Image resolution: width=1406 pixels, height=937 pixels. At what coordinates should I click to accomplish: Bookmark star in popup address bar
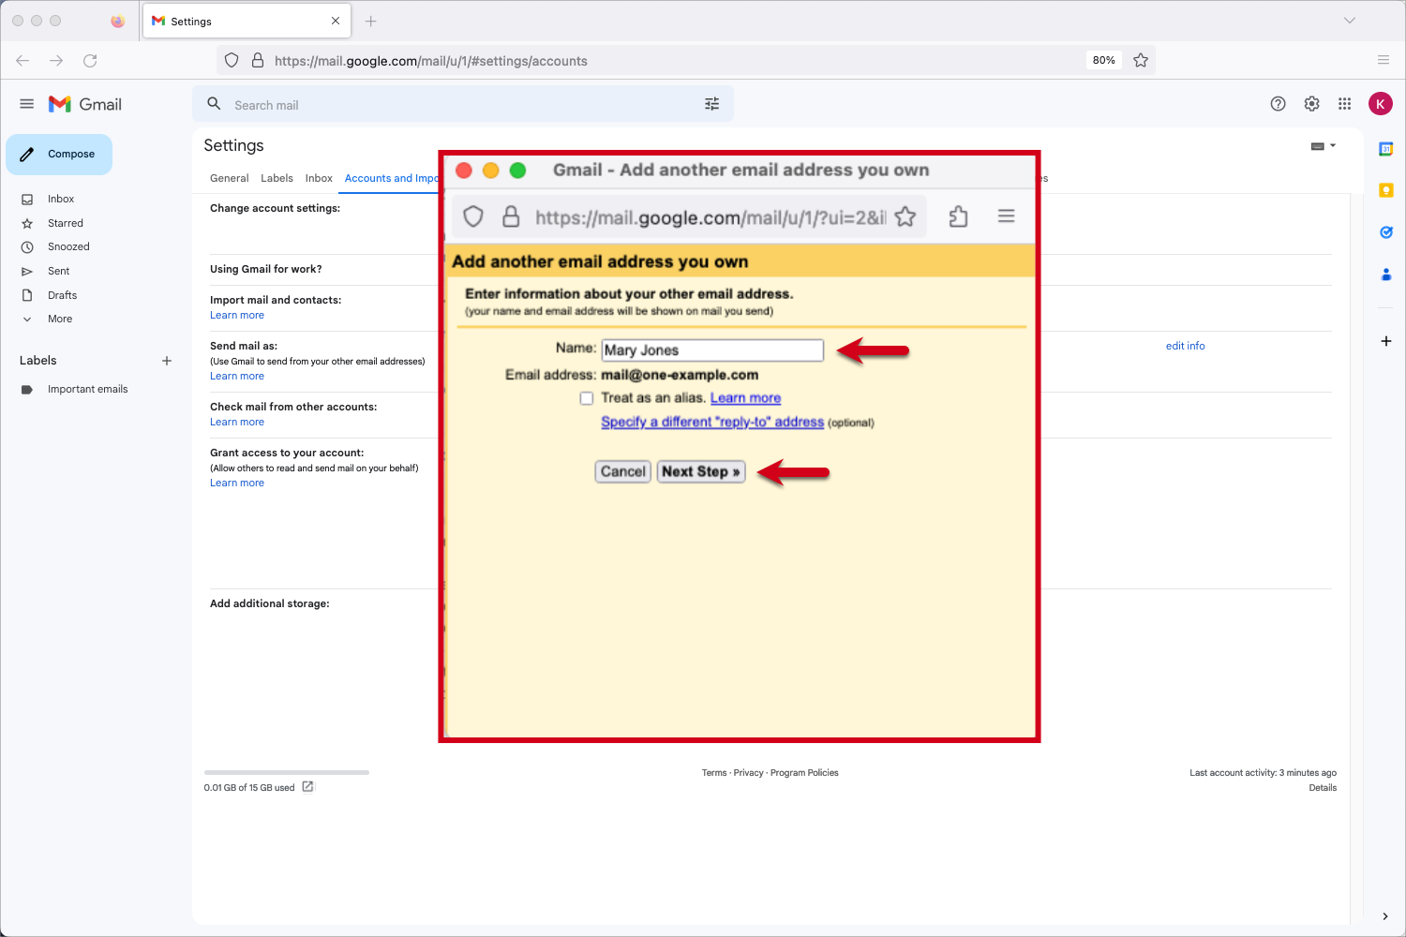tap(905, 216)
